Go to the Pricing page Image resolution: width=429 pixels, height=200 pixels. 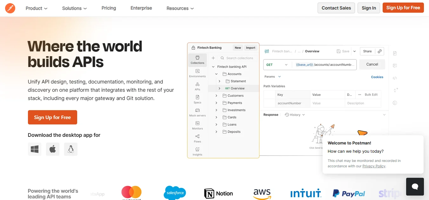pyautogui.click(x=109, y=8)
